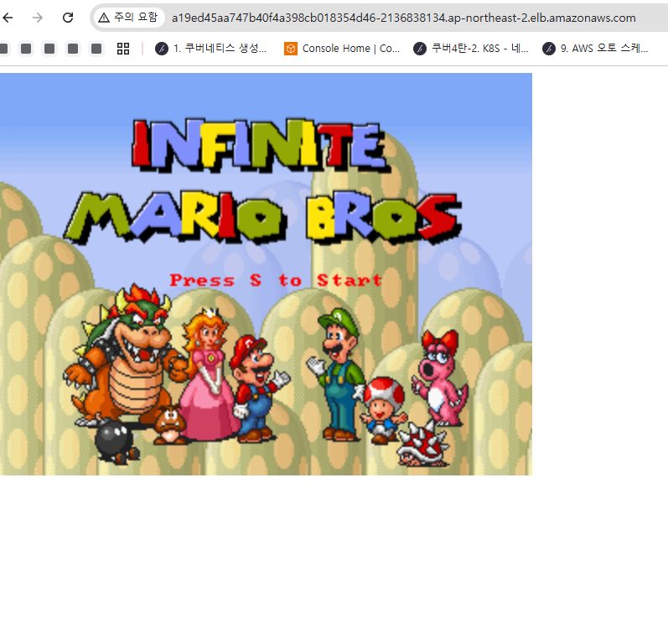Click the first gray bookmark square icon
Image resolution: width=668 pixels, height=618 pixels.
pyautogui.click(x=3, y=49)
